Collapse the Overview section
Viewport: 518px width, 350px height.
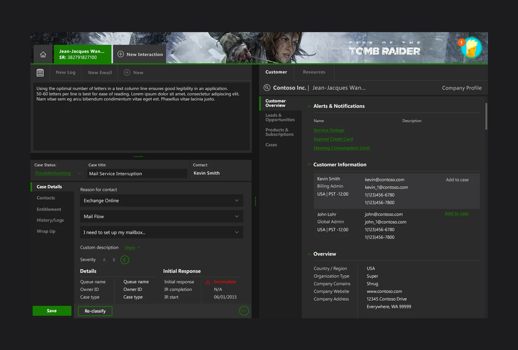tap(309, 254)
